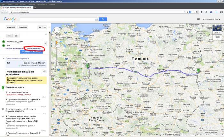Click the map pan compass control
224x137 pixels.
[57, 31]
